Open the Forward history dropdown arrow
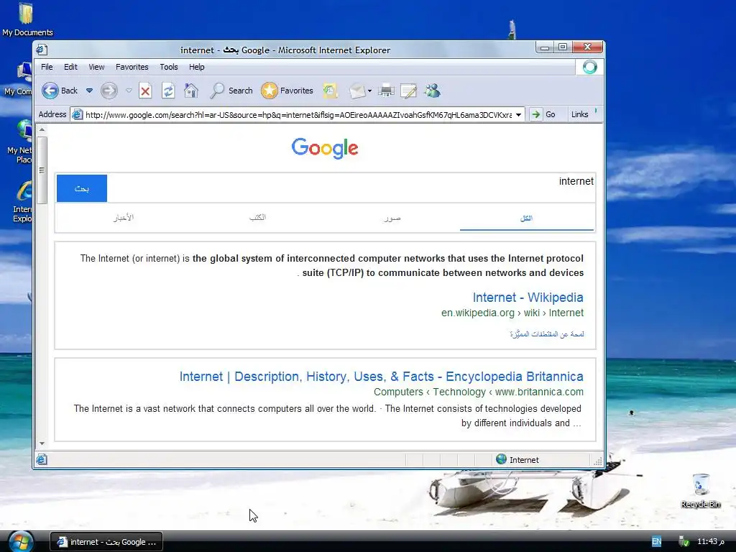This screenshot has width=736, height=552. coord(129,91)
